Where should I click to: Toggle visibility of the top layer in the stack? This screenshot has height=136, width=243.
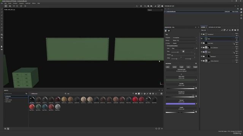202,34
